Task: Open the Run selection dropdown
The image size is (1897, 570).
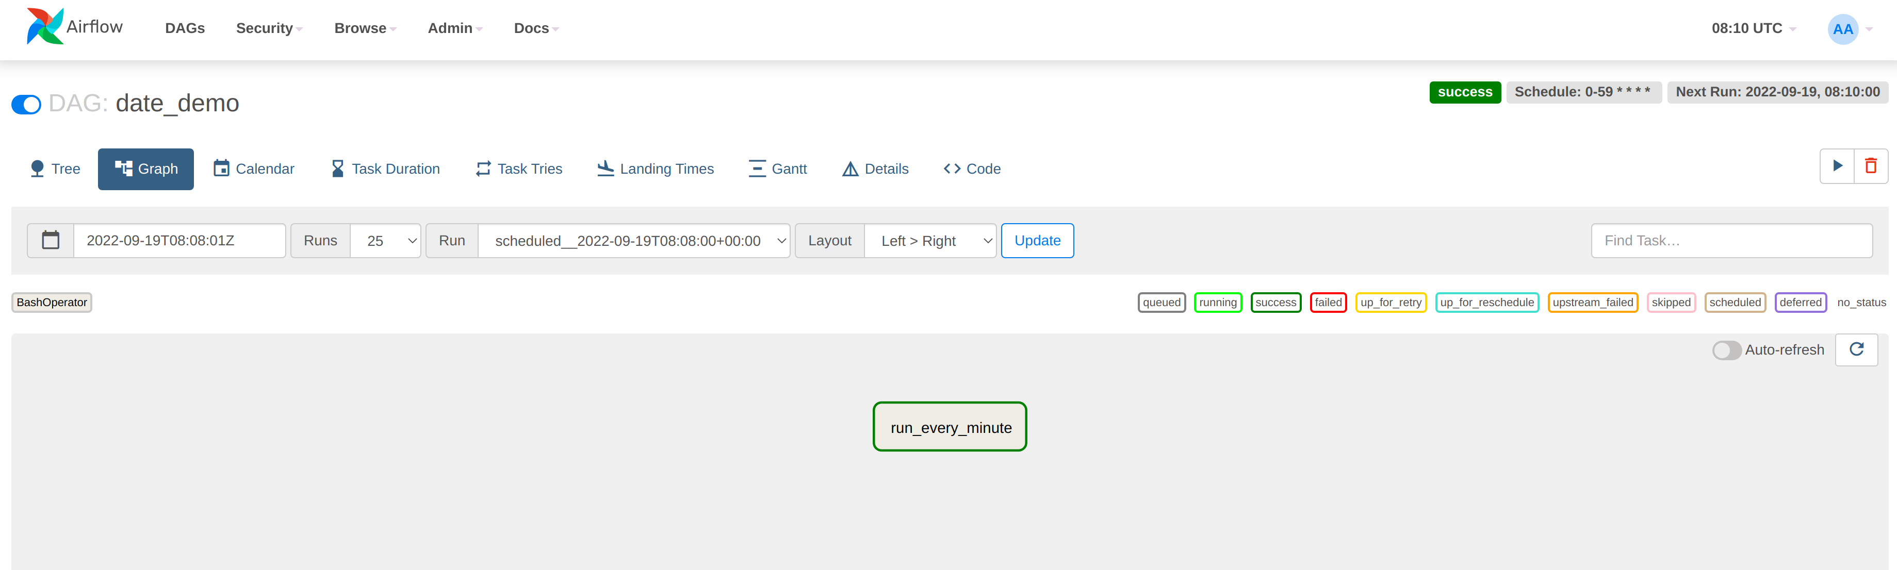Action: coord(633,241)
